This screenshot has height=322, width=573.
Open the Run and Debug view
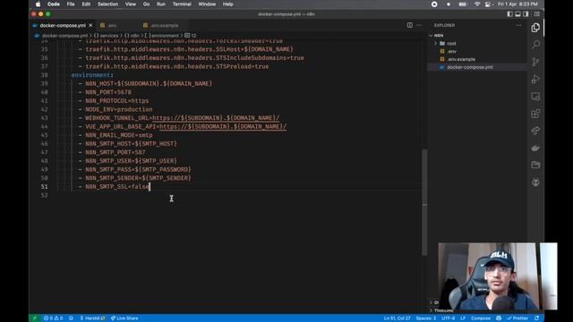(535, 79)
